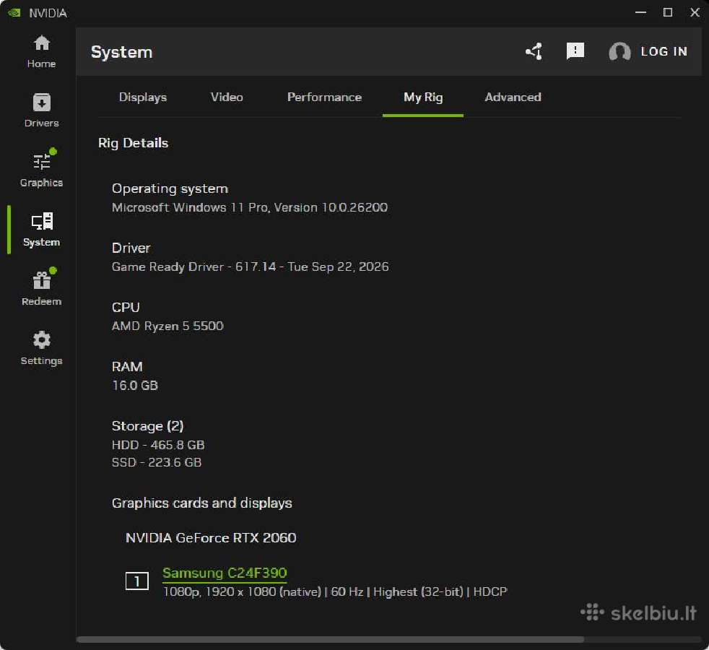The height and width of the screenshot is (650, 709).
Task: Open the Advanced tab
Action: point(513,97)
